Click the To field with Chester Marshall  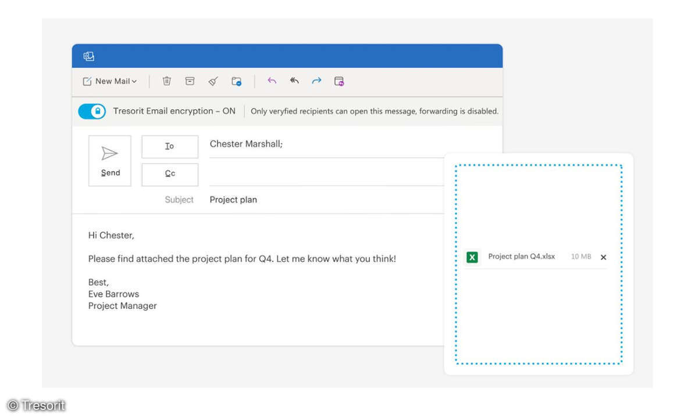pos(326,145)
